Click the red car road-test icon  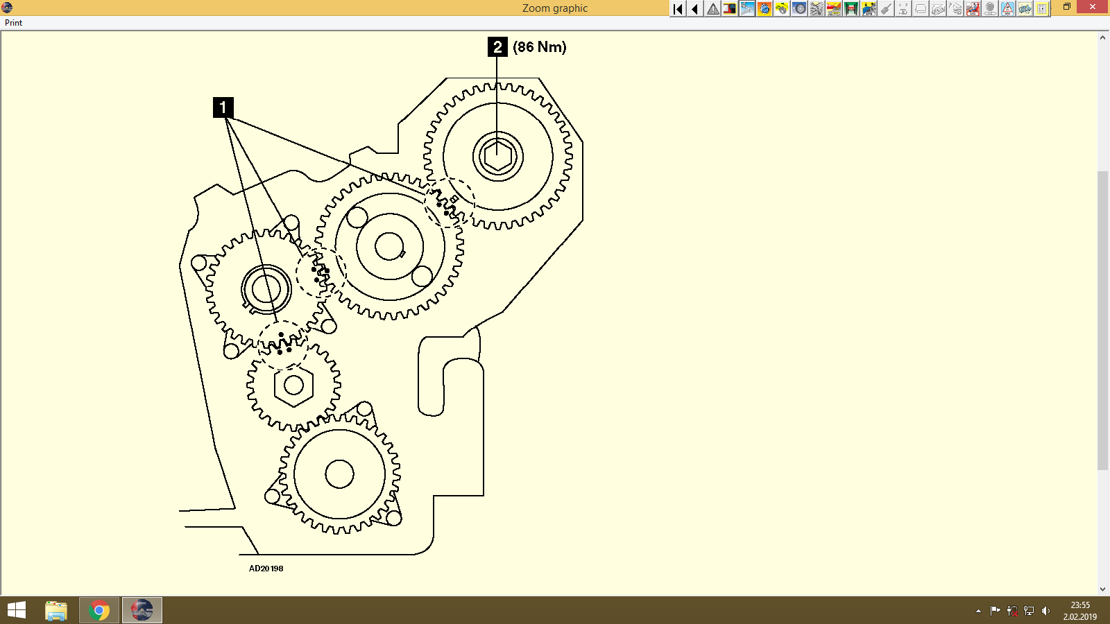[835, 9]
